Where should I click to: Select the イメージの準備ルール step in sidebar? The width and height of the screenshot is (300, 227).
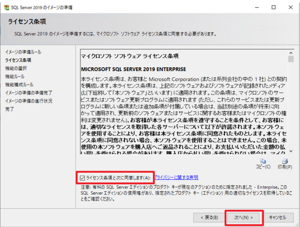click(x=23, y=52)
